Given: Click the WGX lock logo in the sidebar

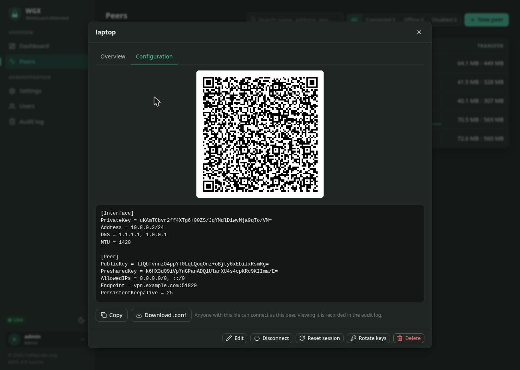Looking at the screenshot, I should tap(15, 14).
